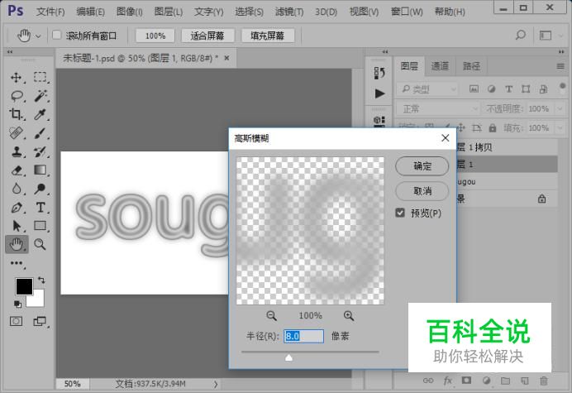Confirm Gaussian Blur with 确定
The height and width of the screenshot is (393, 572).
pyautogui.click(x=422, y=166)
